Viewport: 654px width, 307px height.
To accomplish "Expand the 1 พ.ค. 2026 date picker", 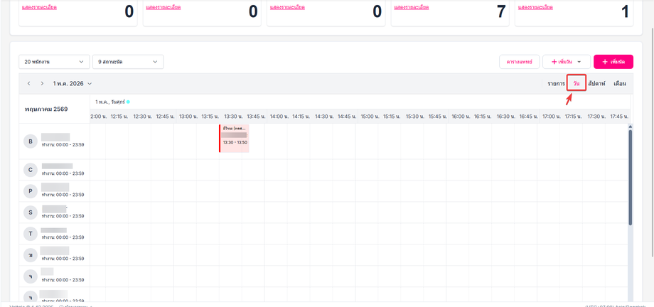I will (x=73, y=83).
